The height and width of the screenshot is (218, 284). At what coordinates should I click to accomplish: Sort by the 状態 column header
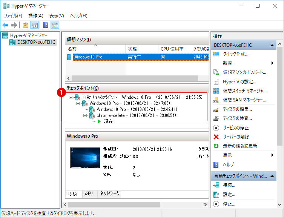click(142, 49)
